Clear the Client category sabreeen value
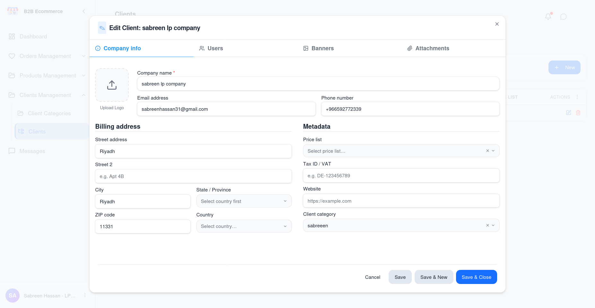This screenshot has height=308, width=595. [x=487, y=225]
